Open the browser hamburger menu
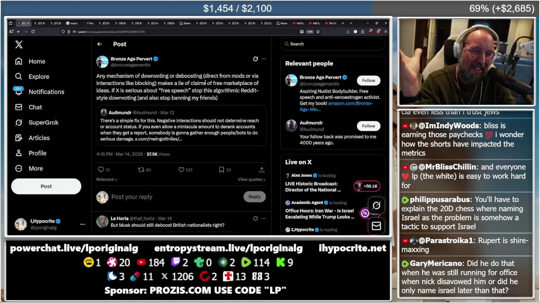Image resolution: width=540 pixels, height=303 pixels. (385, 32)
